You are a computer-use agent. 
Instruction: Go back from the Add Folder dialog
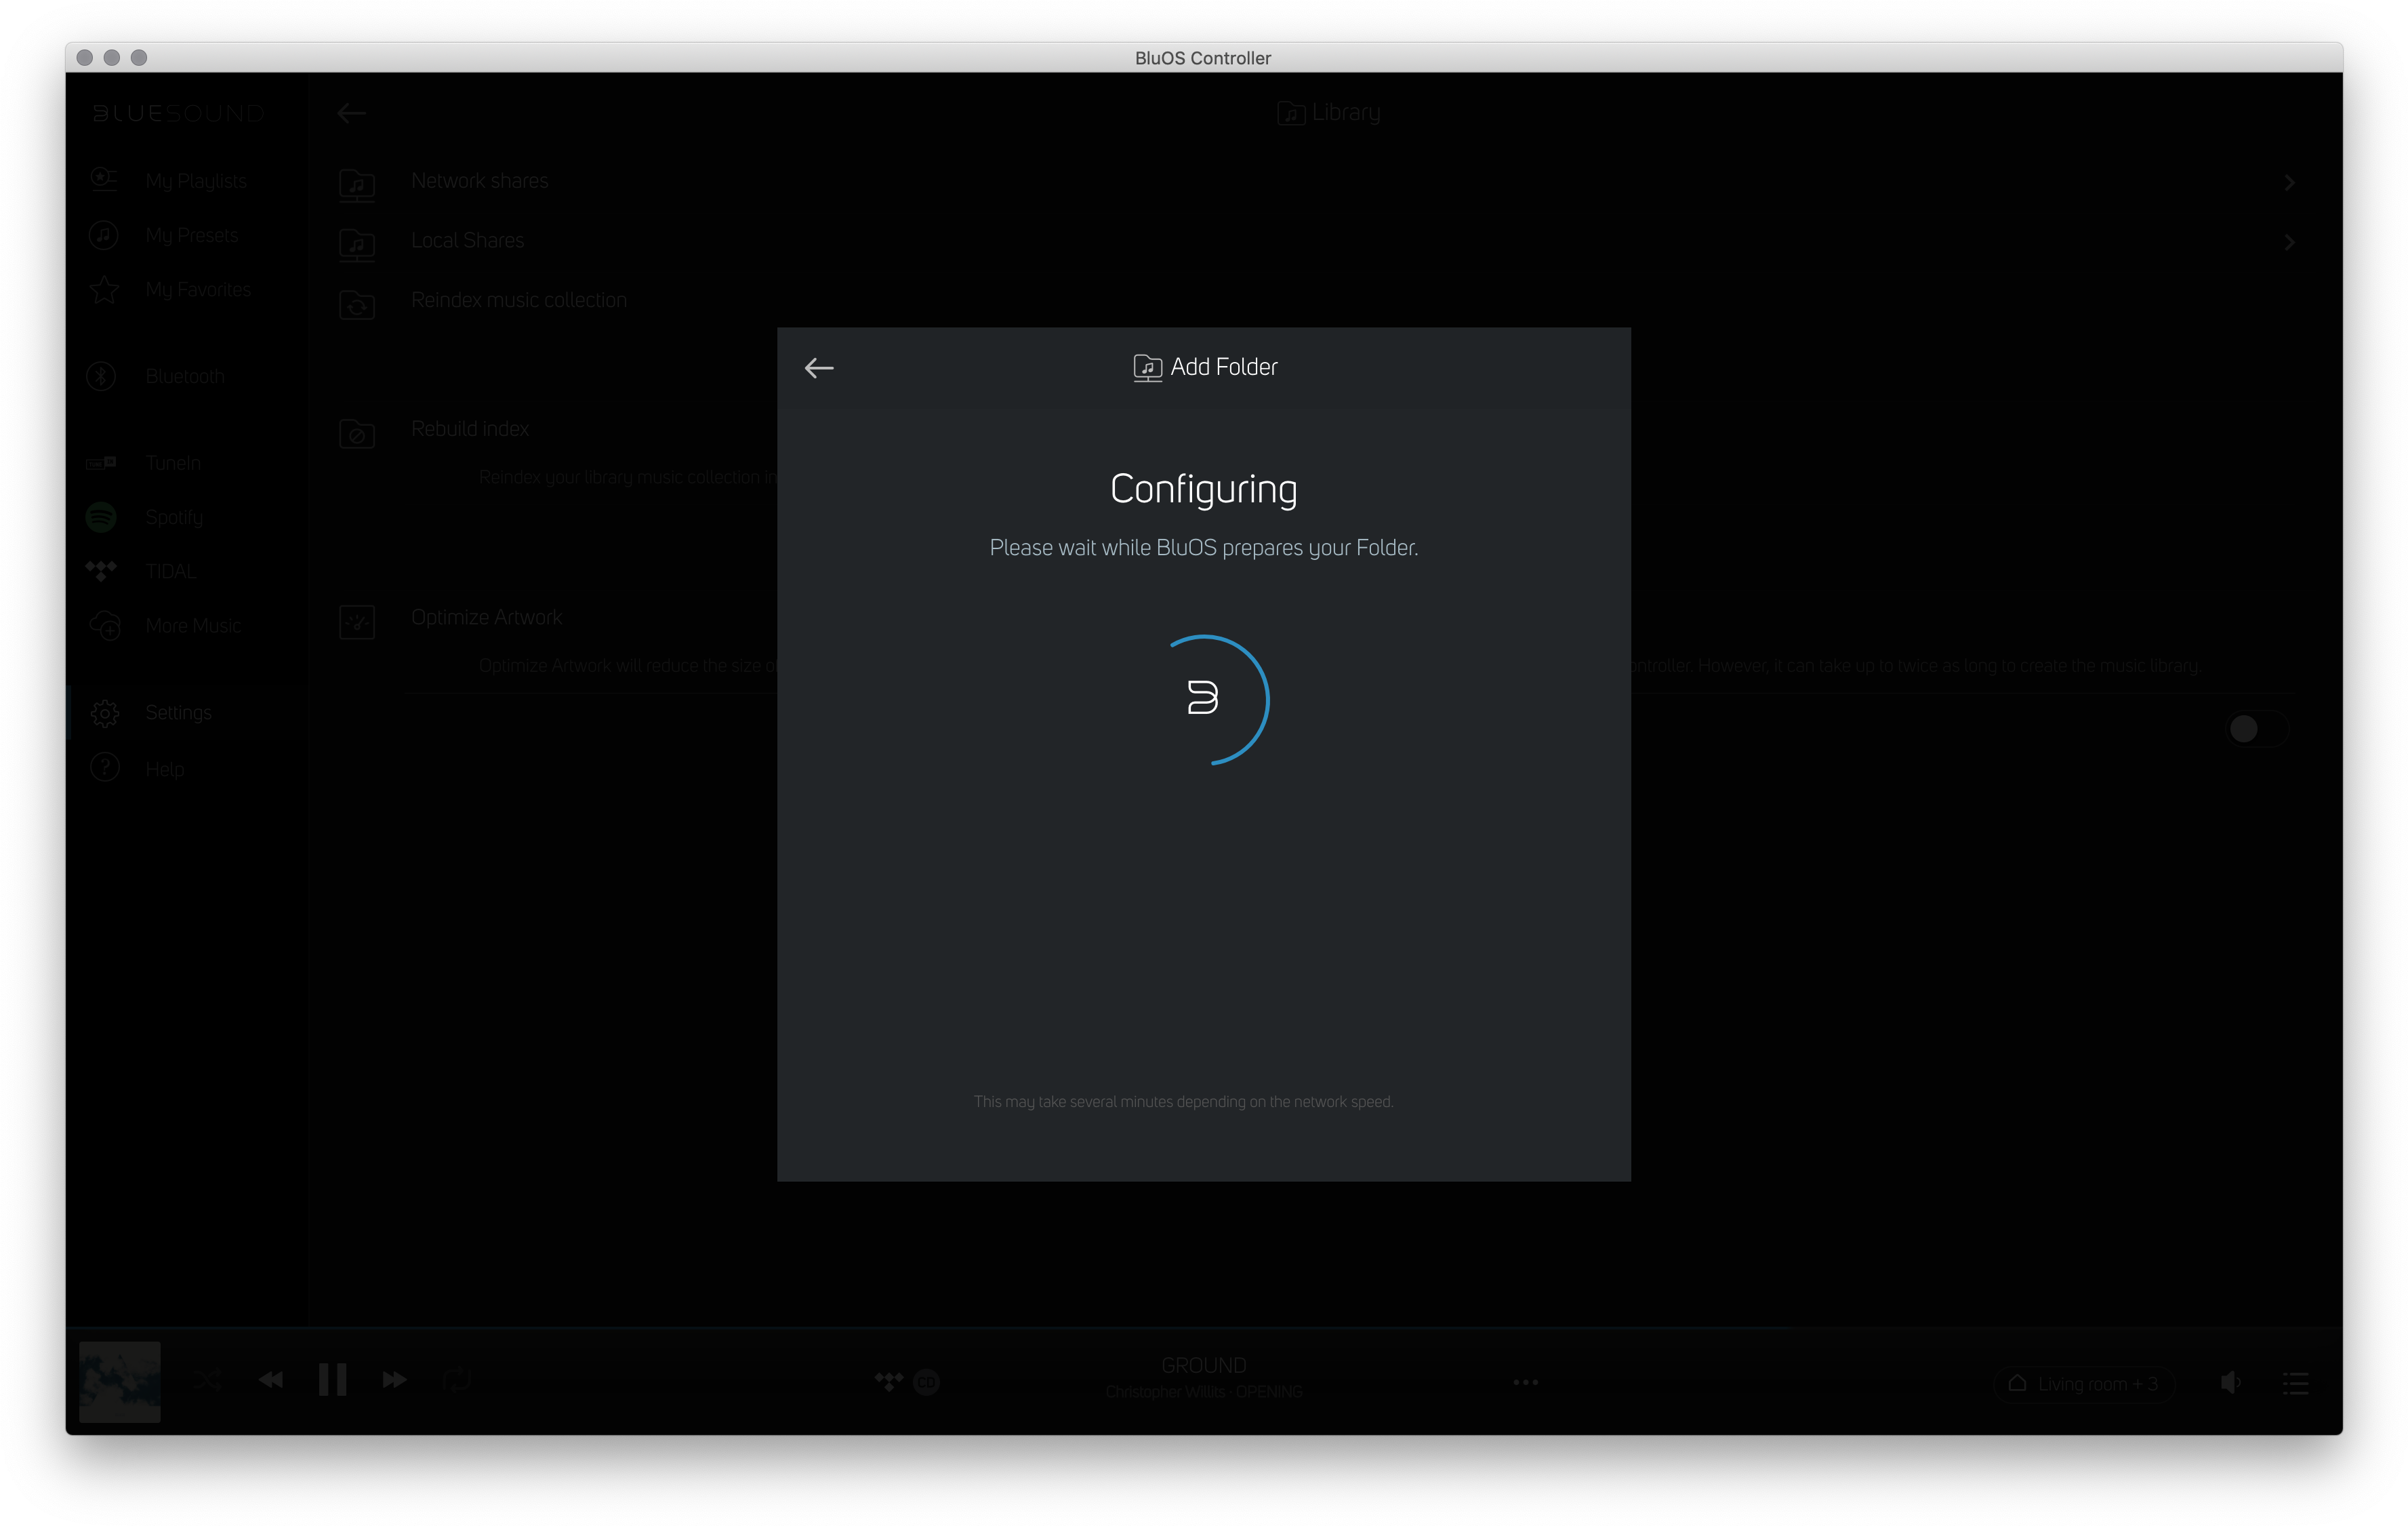pos(819,368)
